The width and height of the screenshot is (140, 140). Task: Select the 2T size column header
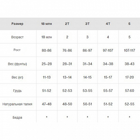coord(67,24)
